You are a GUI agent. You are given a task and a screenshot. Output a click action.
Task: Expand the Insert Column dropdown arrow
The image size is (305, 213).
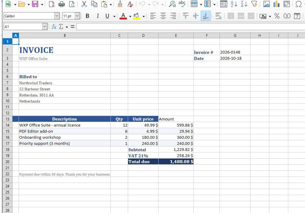214,5
